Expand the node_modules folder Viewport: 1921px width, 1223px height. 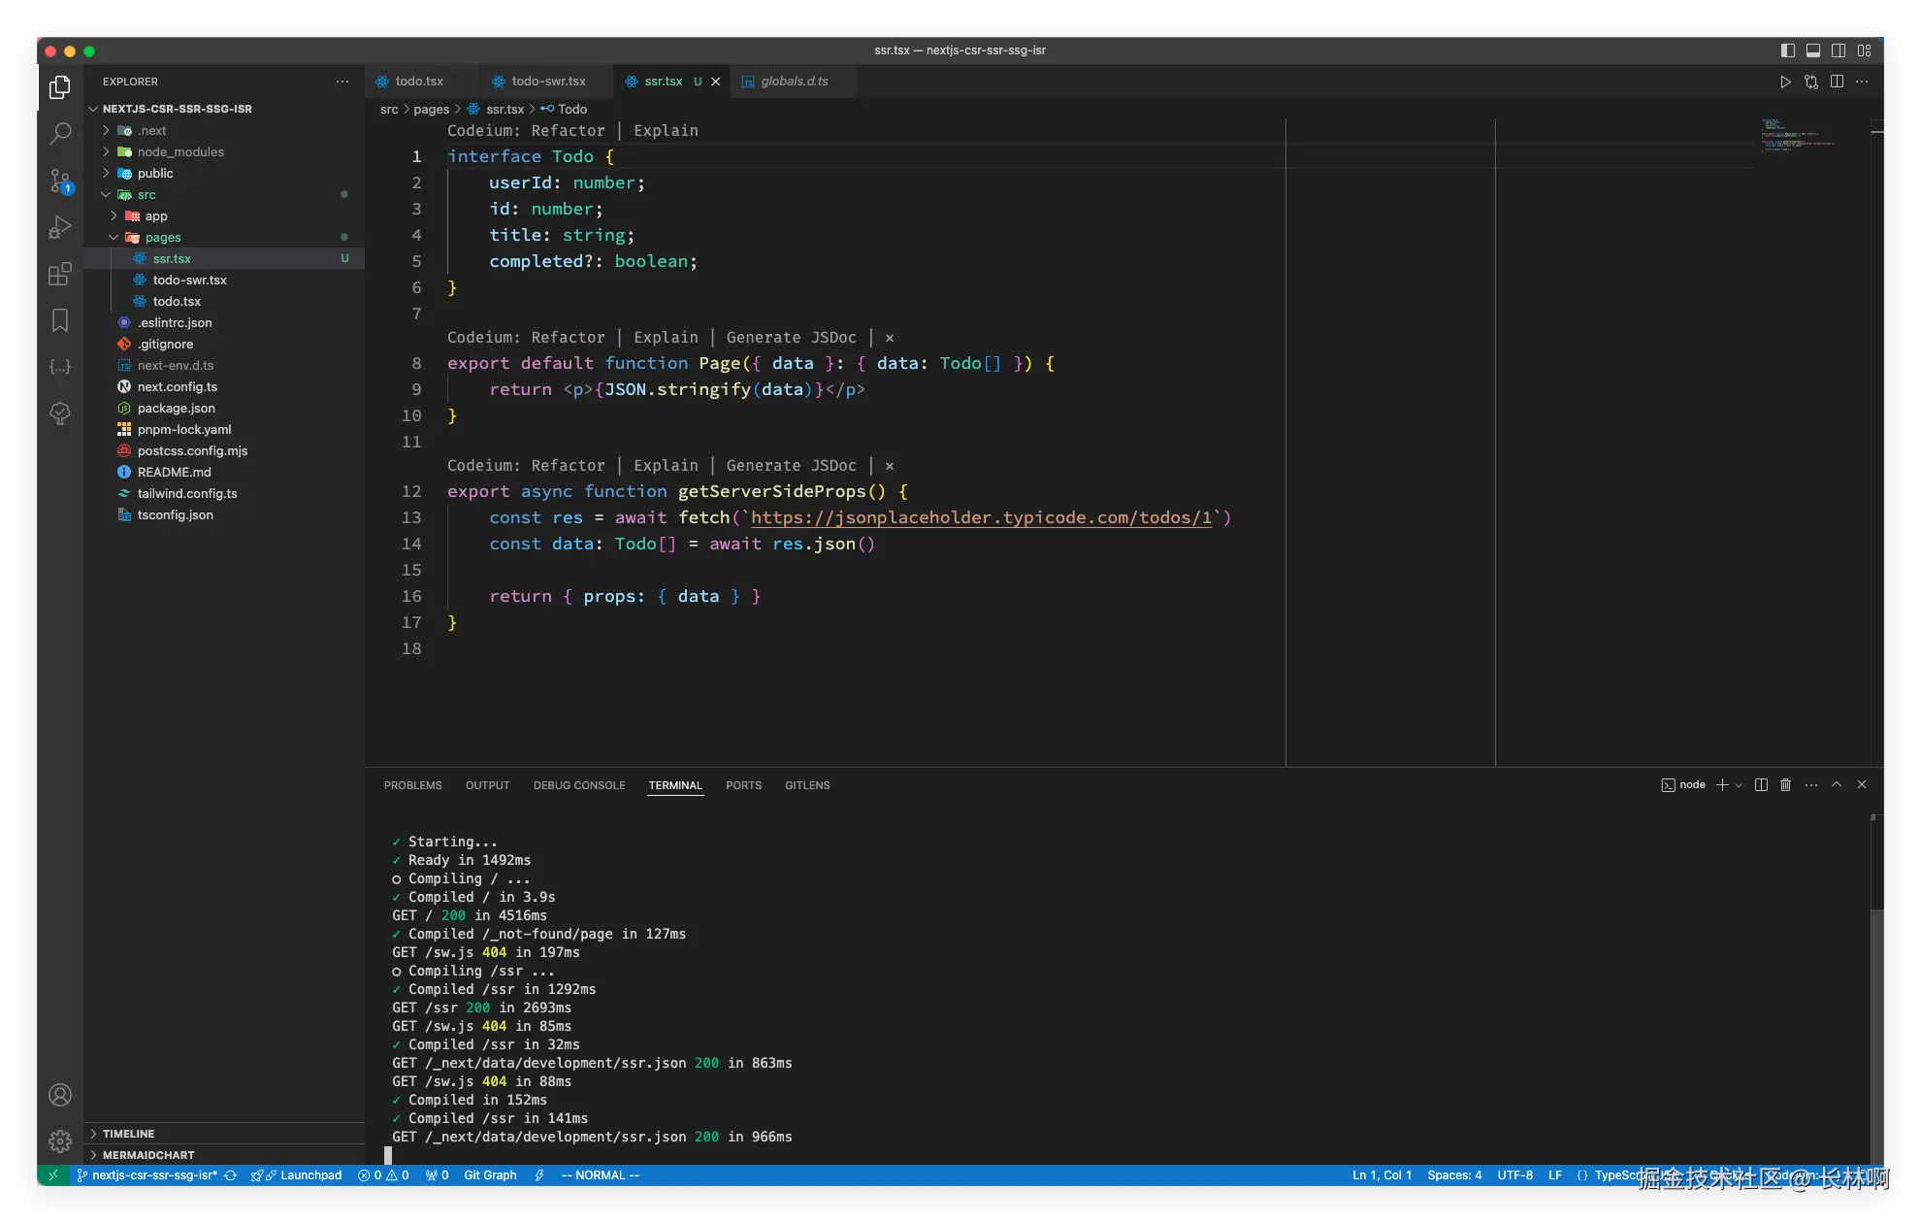point(179,151)
